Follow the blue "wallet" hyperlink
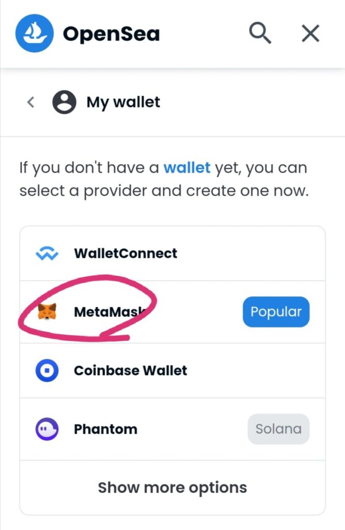 (187, 168)
